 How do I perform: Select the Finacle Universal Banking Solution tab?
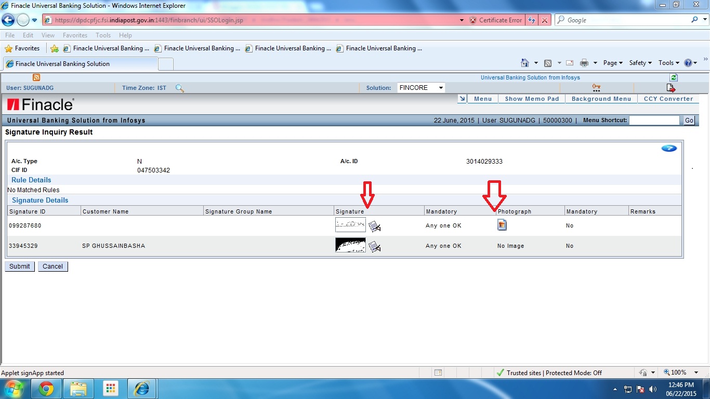point(81,64)
